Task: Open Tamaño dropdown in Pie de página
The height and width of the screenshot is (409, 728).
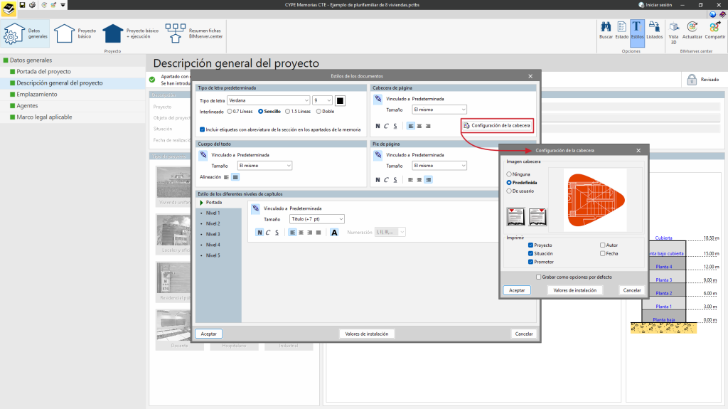Action: point(439,166)
